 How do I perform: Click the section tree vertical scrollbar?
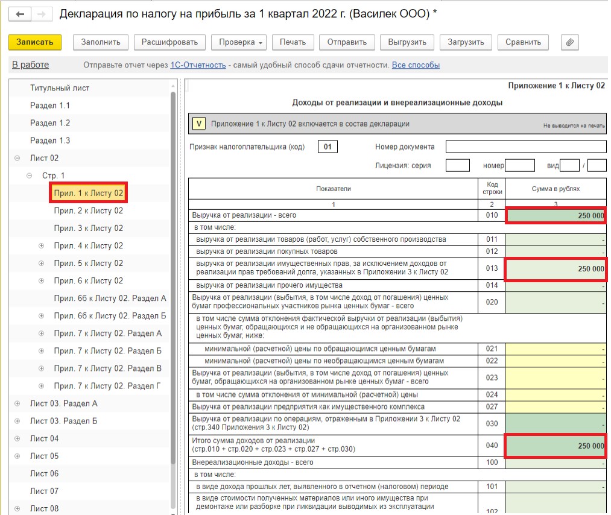coord(173,278)
